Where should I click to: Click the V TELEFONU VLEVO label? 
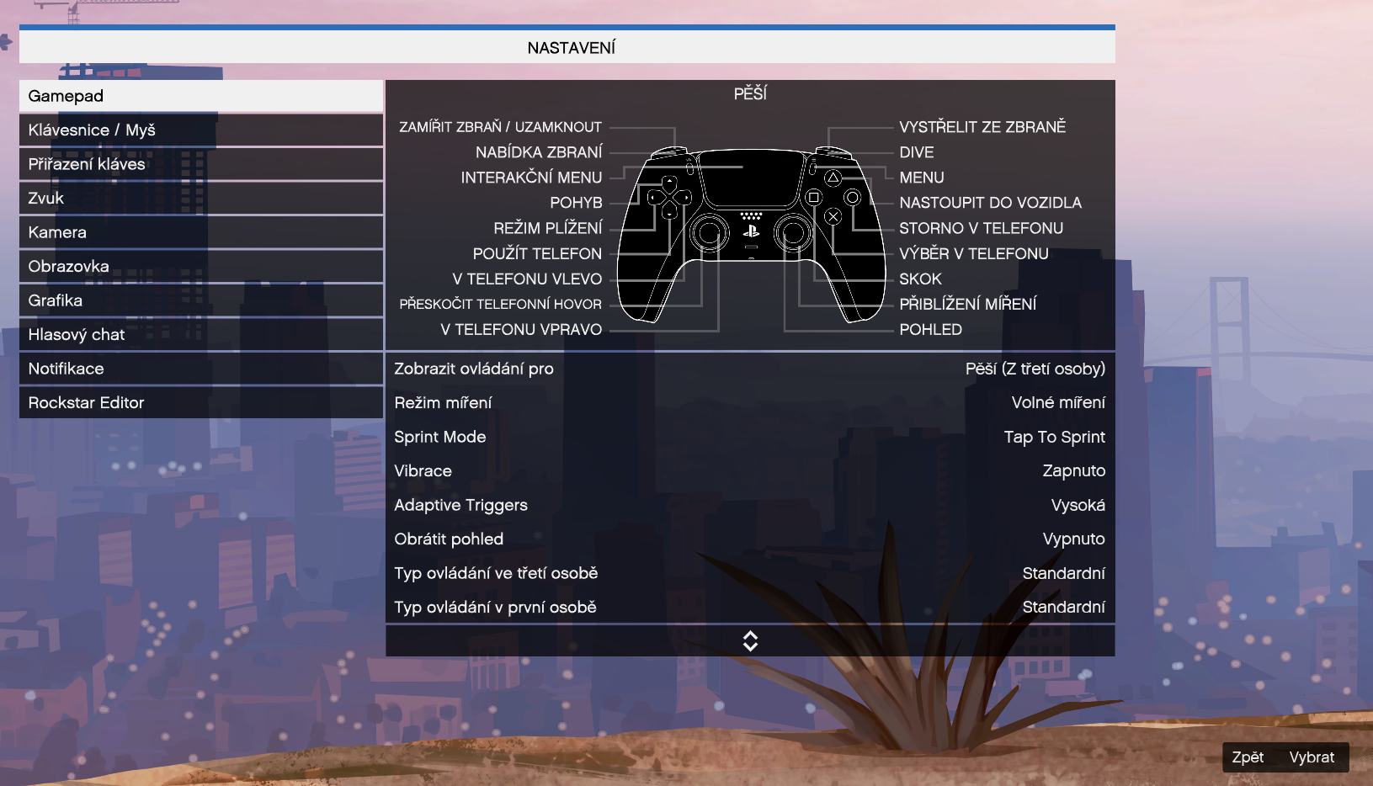[527, 279]
